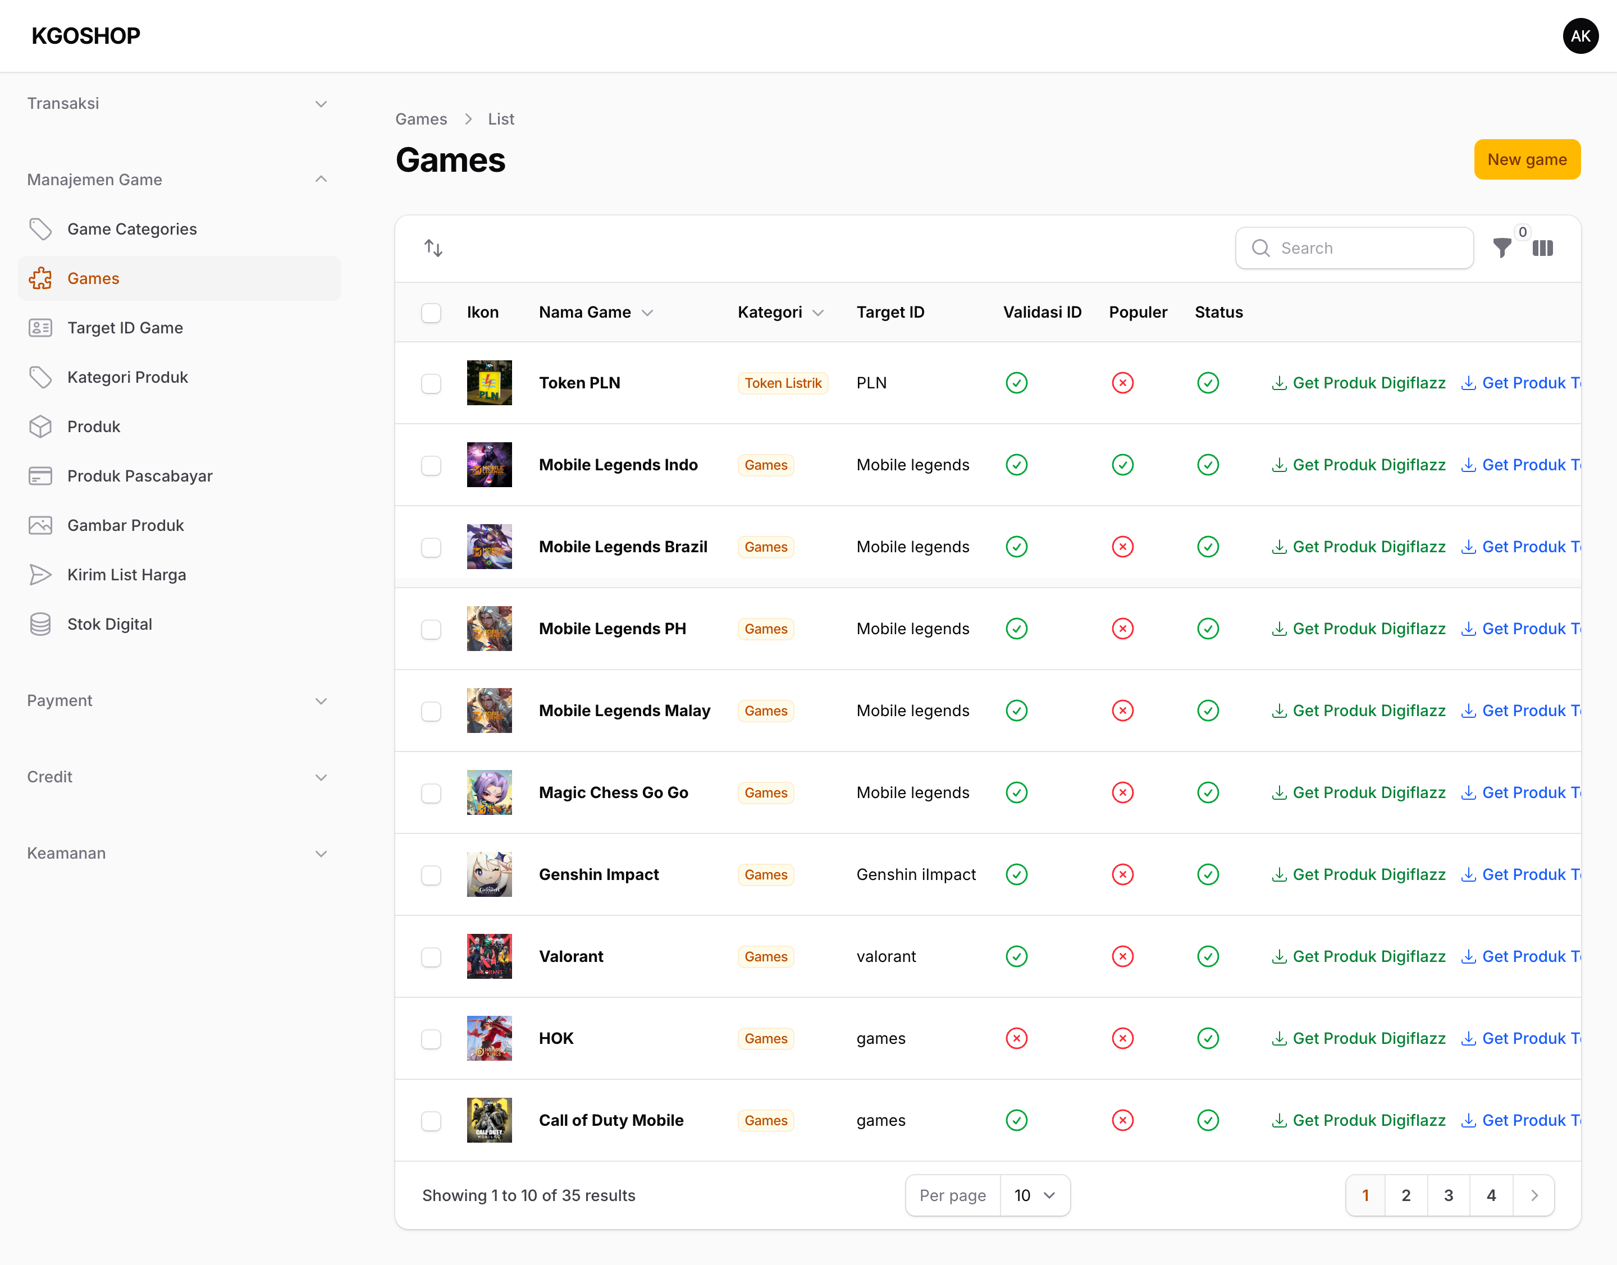This screenshot has height=1265, width=1617.
Task: Select the Valorant row checkbox
Action: [x=431, y=957]
